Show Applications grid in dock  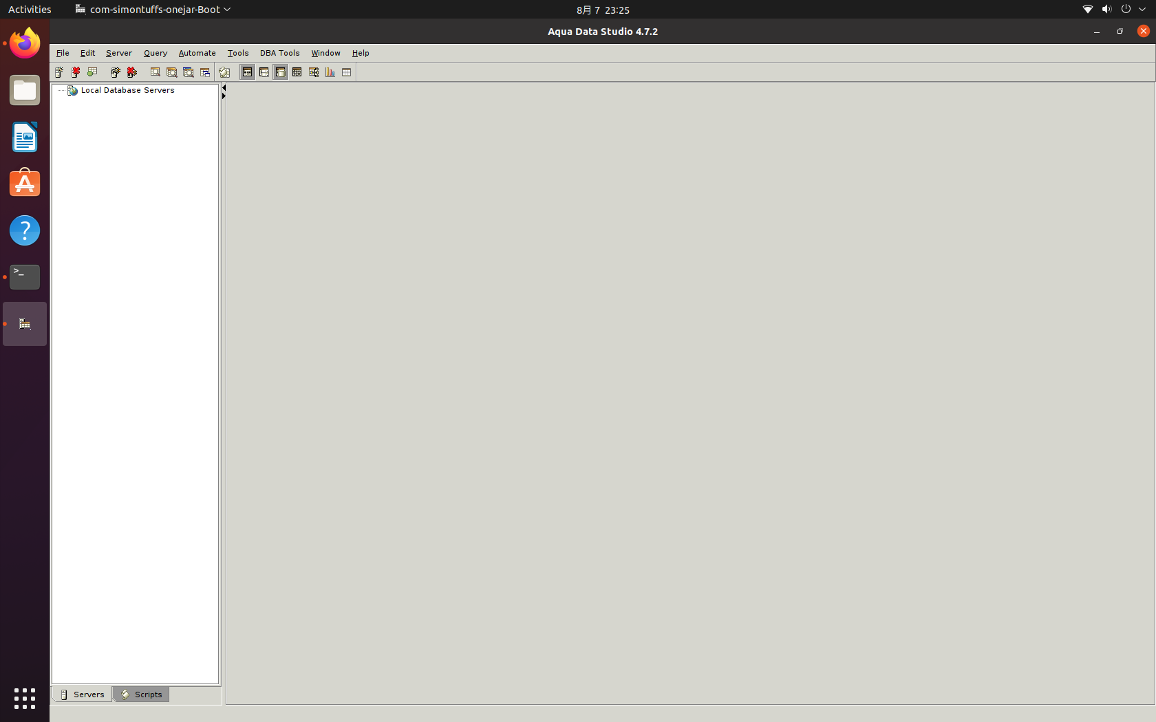[25, 699]
